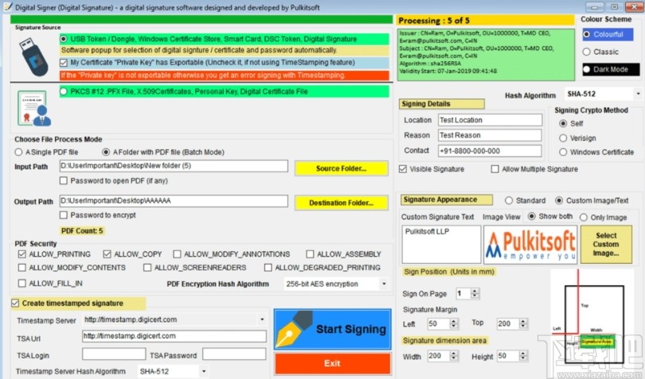
Task: Enable Password to encrypt checkbox
Action: (x=64, y=215)
